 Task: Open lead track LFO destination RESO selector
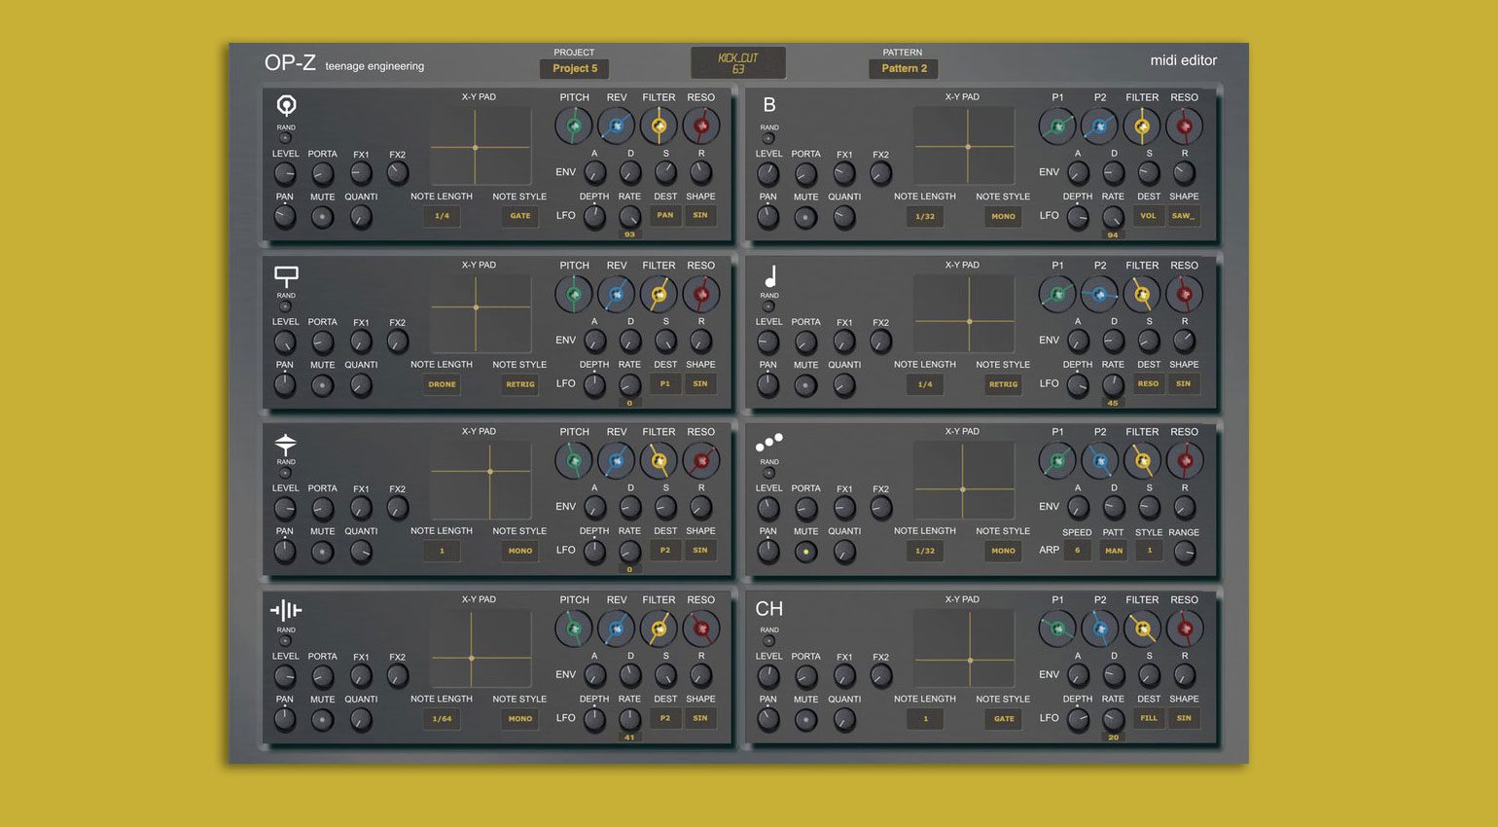1149,383
